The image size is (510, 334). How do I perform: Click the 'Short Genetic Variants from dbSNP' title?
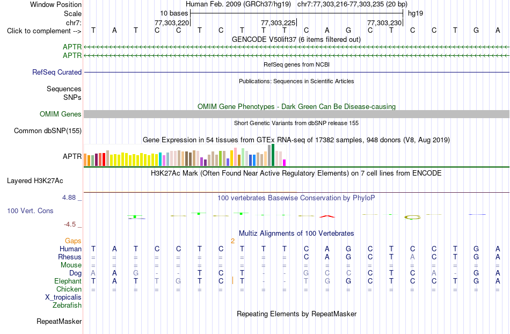click(x=296, y=124)
